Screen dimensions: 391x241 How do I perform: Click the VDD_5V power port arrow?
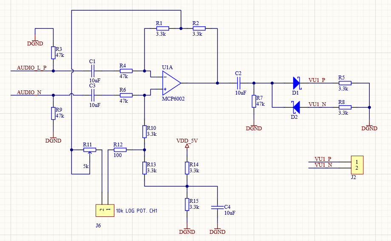pyautogui.click(x=187, y=146)
